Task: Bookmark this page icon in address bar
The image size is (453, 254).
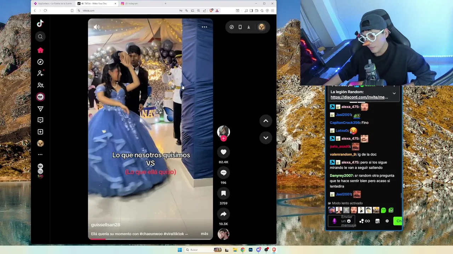Action: click(72, 11)
